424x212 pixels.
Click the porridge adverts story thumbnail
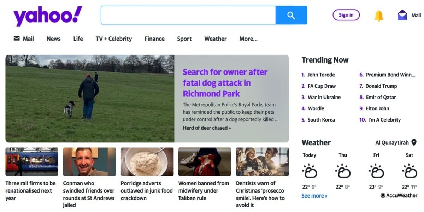[x=146, y=162]
